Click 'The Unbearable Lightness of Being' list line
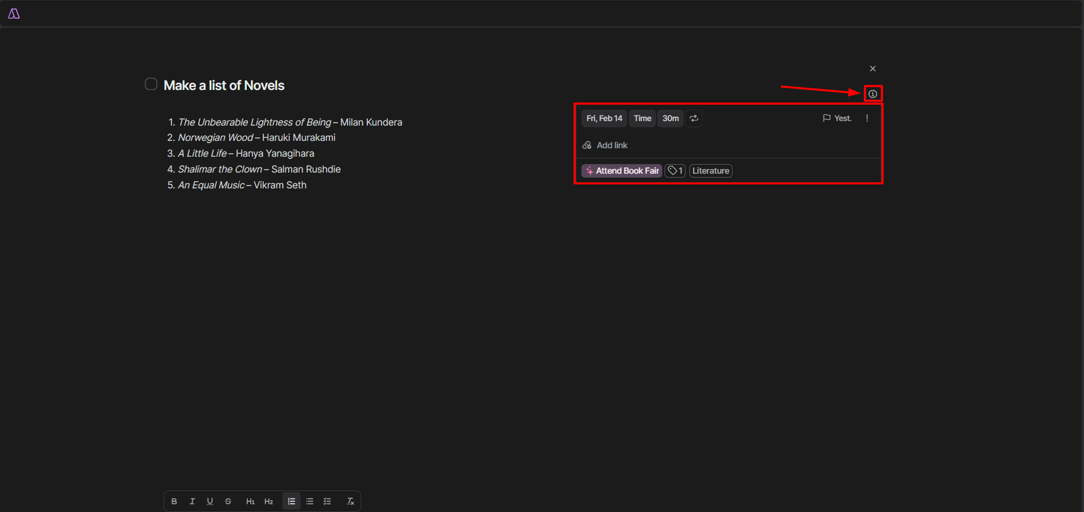Viewport: 1084px width, 512px height. (290, 122)
